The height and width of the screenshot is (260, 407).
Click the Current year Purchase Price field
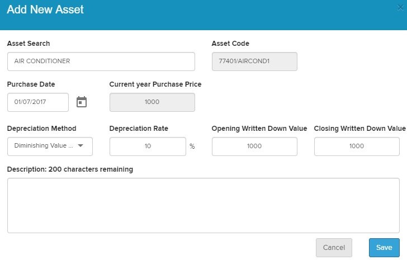coord(152,102)
